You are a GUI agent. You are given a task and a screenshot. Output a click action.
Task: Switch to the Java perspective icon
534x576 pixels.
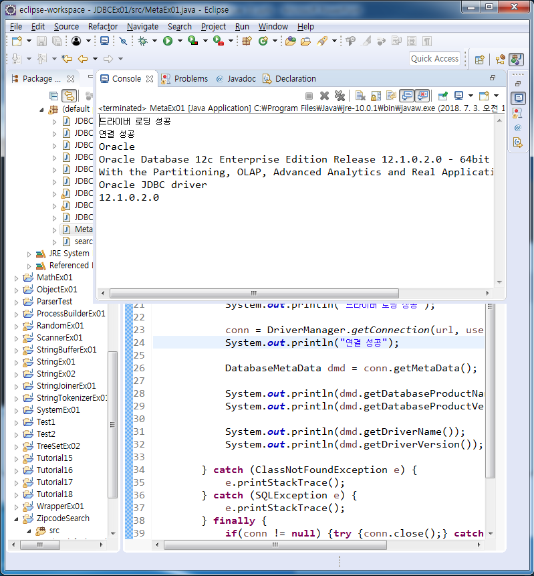(516, 60)
